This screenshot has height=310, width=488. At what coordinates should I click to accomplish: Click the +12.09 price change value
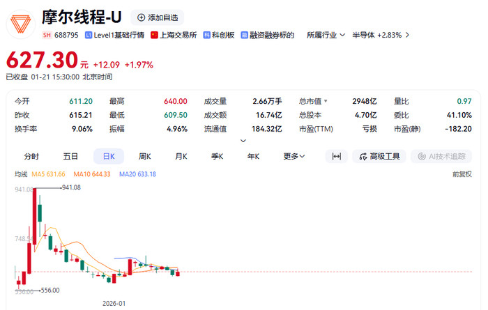click(x=107, y=65)
